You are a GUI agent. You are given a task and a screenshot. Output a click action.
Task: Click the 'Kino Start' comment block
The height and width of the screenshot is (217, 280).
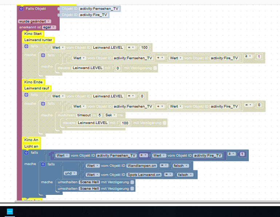[x=33, y=34]
